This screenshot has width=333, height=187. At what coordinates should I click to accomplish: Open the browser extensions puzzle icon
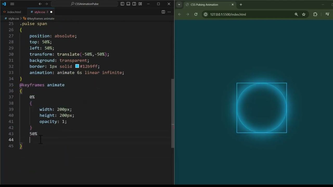click(x=315, y=14)
